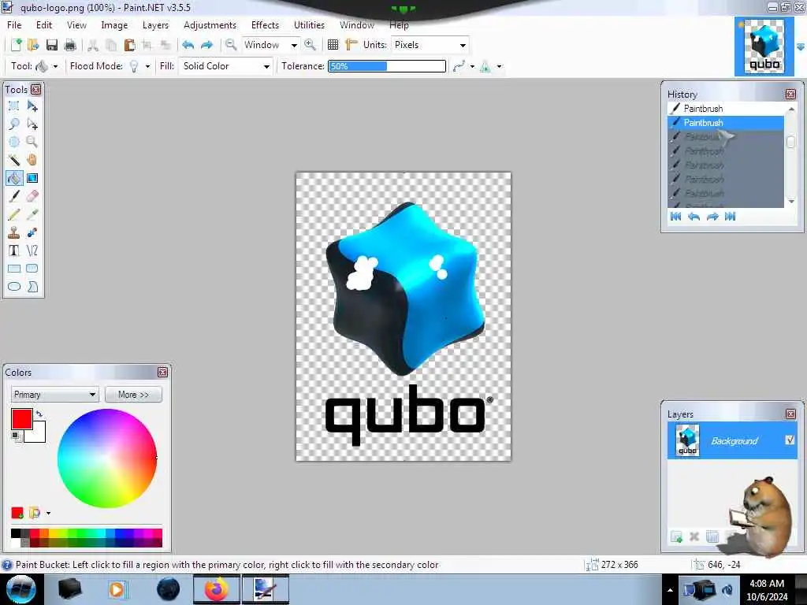Select the Color Picker eyedropper tool
The height and width of the screenshot is (605, 807).
pyautogui.click(x=32, y=214)
